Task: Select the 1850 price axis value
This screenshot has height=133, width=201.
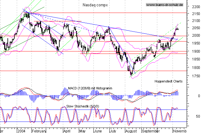Action: [x=196, y=59]
